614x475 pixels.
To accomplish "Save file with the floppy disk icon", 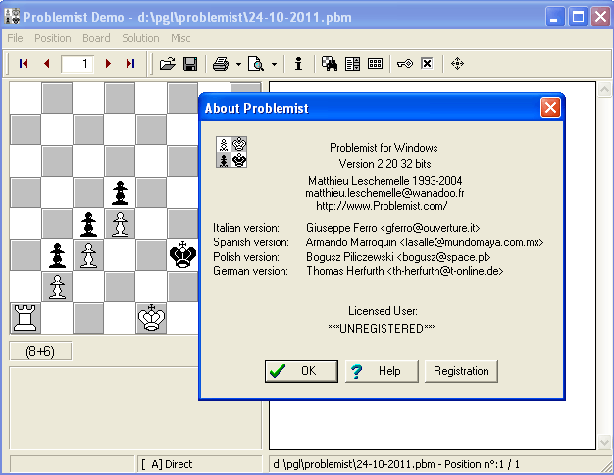I will (x=190, y=63).
